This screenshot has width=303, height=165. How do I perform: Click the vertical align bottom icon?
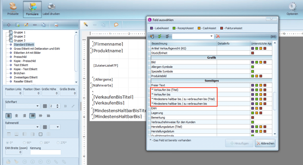[48, 116]
